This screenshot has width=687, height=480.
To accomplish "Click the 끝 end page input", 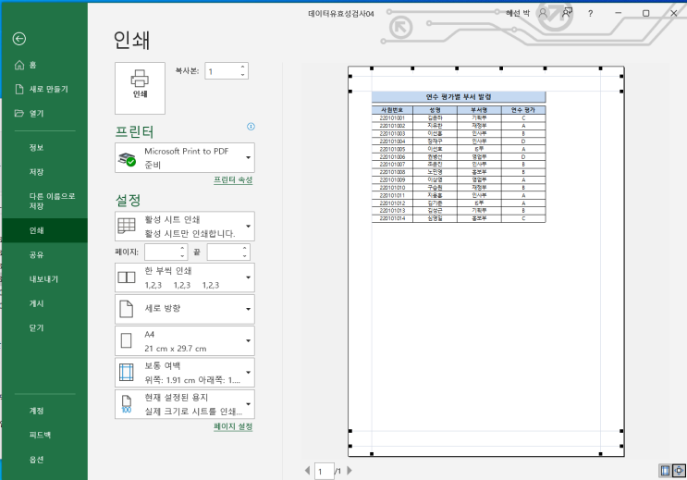I will tap(224, 252).
